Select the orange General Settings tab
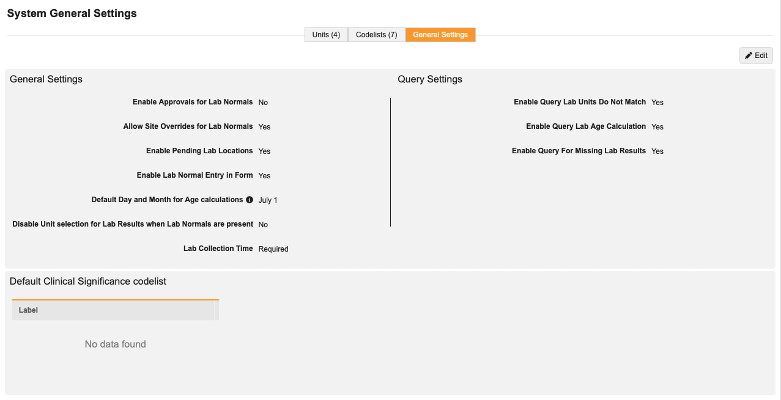 [x=440, y=35]
